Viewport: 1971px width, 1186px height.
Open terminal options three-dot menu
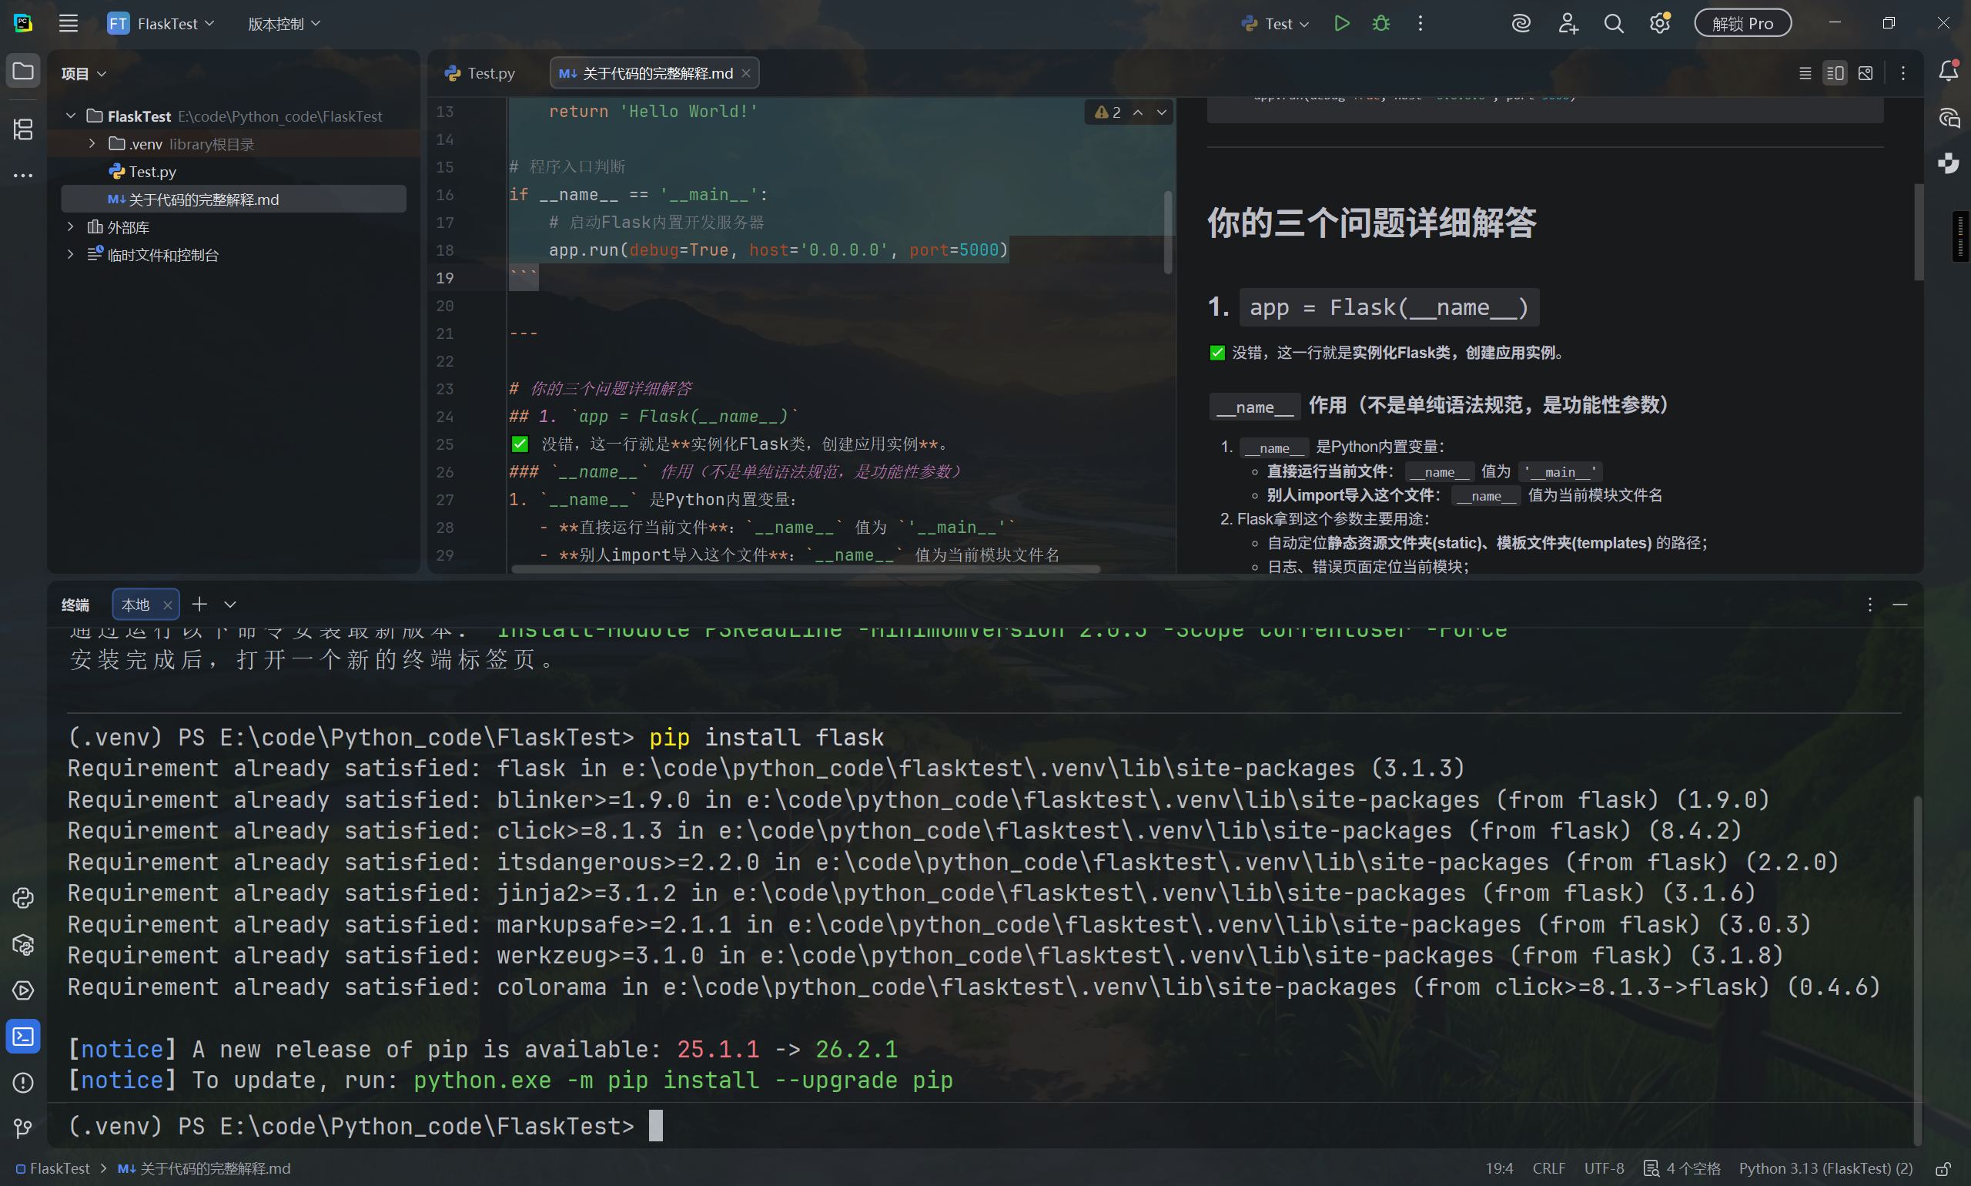click(1869, 605)
